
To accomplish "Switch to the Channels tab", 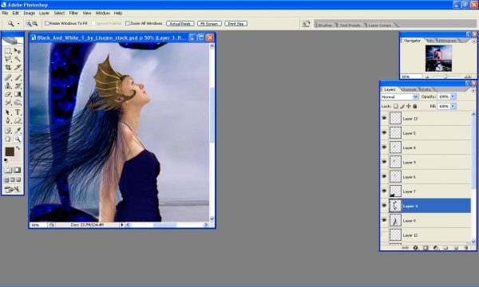I will [409, 89].
